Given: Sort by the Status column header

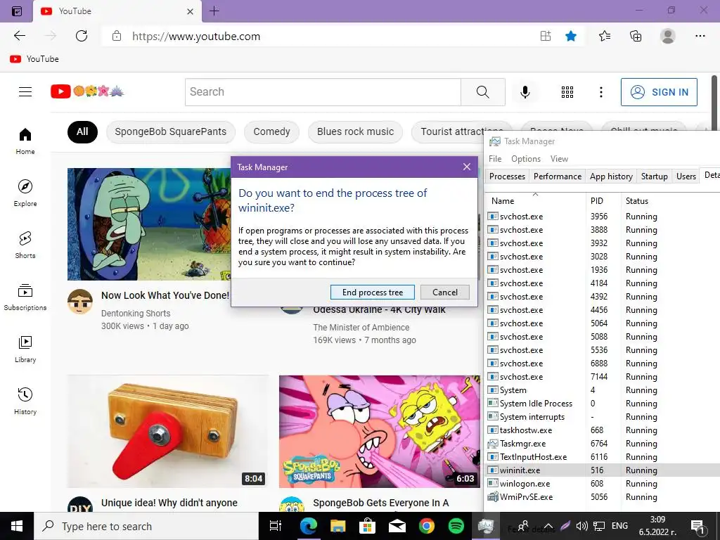Looking at the screenshot, I should pyautogui.click(x=637, y=201).
